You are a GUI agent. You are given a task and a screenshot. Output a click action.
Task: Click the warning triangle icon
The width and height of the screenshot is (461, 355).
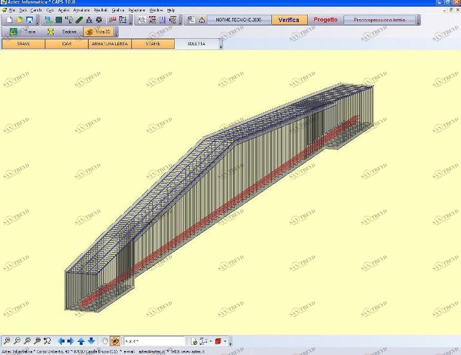(202, 20)
